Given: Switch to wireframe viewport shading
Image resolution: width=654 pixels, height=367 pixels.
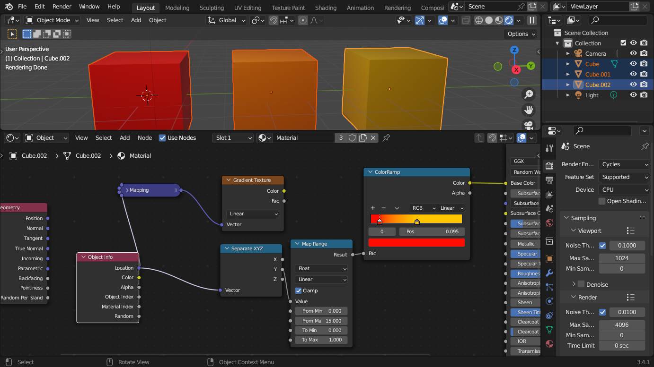Looking at the screenshot, I should tap(479, 20).
